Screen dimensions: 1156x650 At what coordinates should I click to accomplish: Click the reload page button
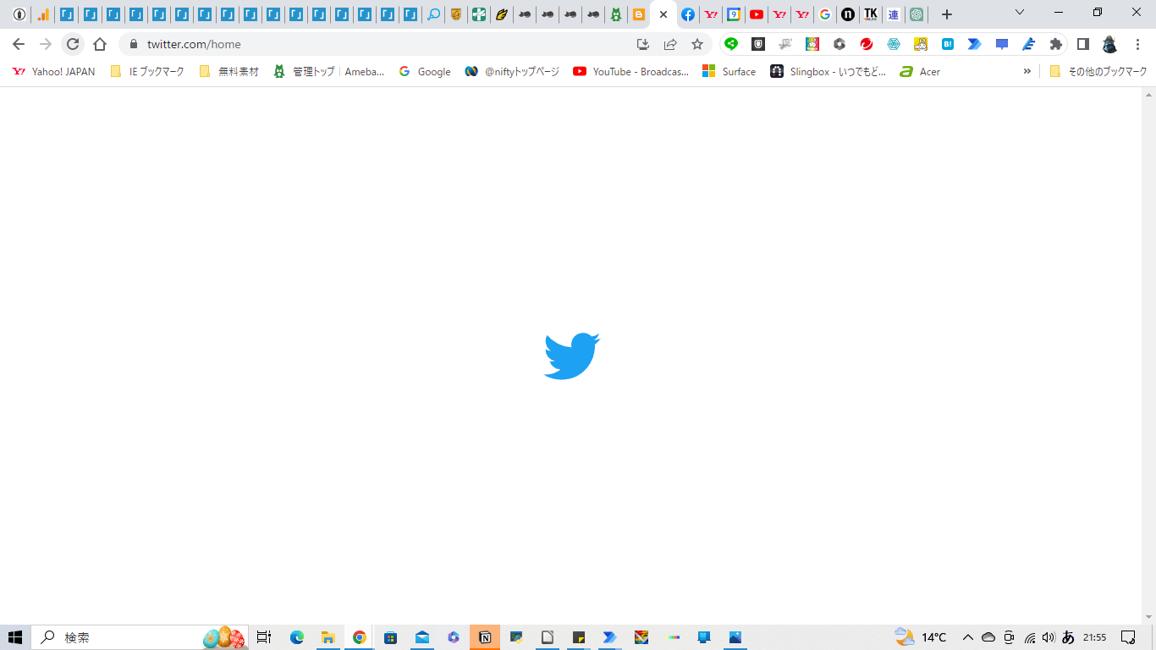coord(73,44)
